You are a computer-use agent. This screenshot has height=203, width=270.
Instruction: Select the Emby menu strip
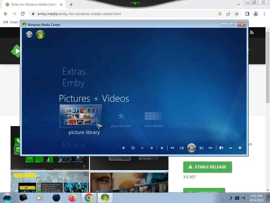point(74,83)
